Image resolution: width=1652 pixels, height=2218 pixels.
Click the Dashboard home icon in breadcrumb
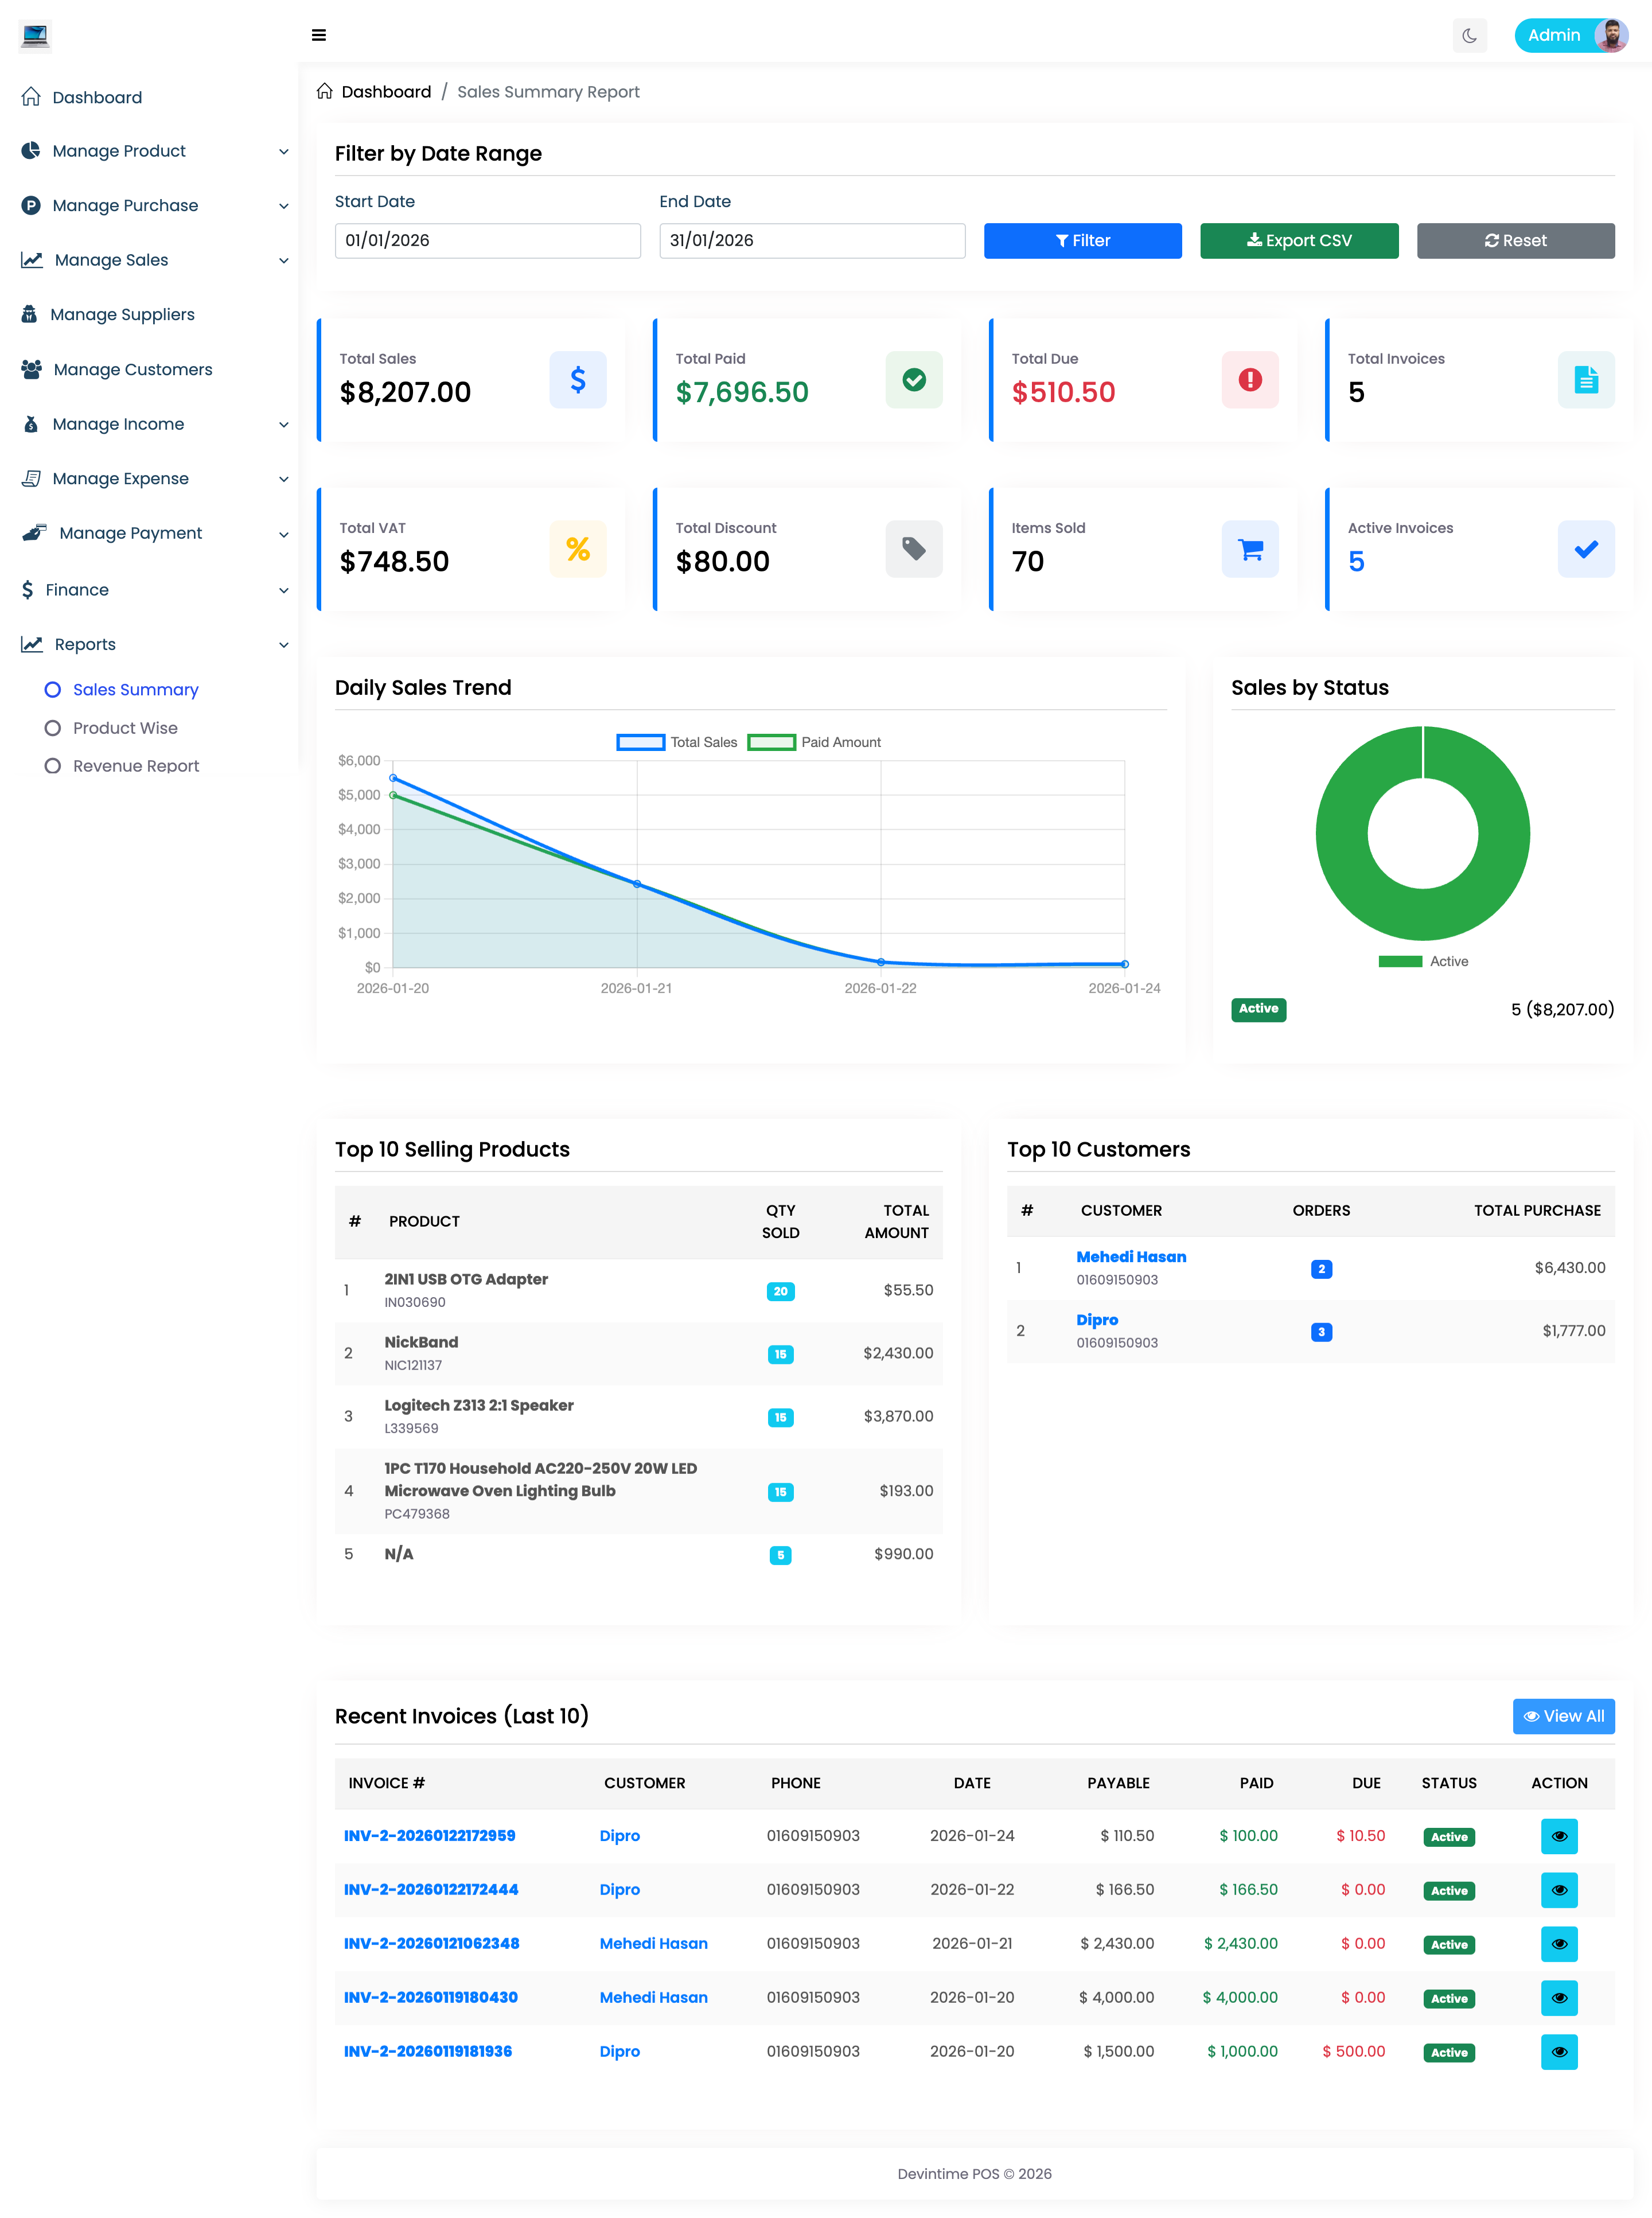click(x=324, y=91)
